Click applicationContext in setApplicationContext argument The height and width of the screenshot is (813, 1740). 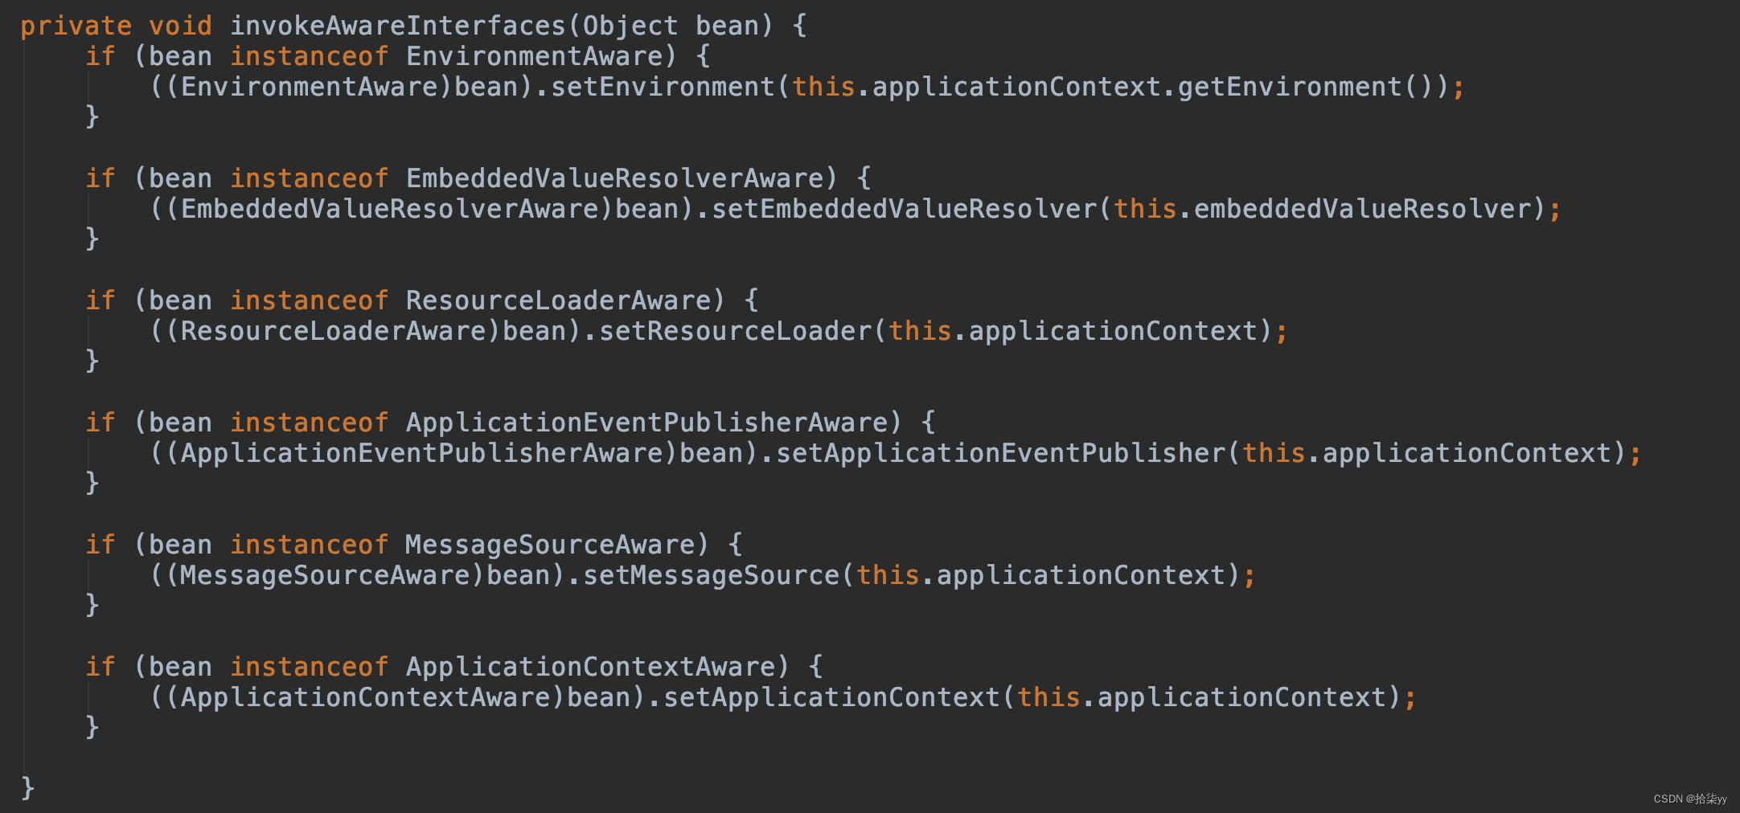click(1242, 697)
